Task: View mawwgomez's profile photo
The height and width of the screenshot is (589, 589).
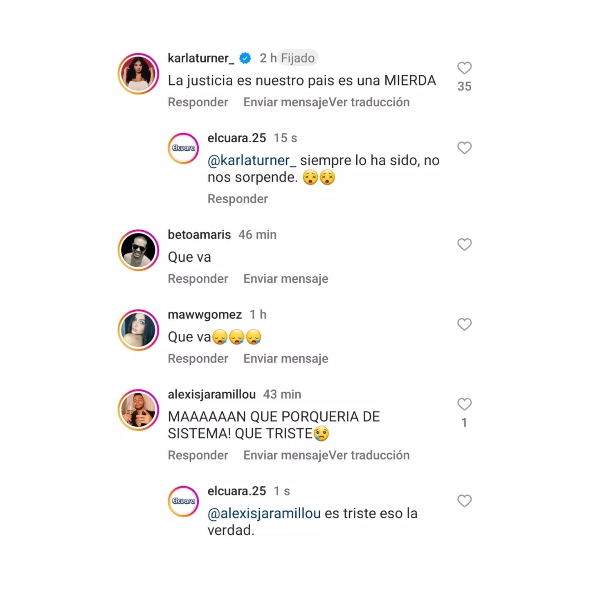Action: coord(138,330)
